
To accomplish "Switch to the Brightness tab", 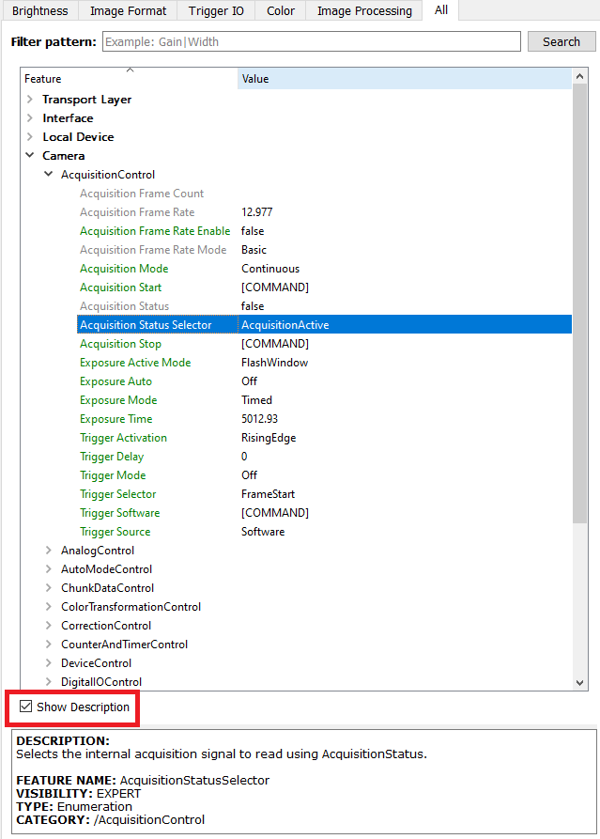I will pyautogui.click(x=39, y=11).
